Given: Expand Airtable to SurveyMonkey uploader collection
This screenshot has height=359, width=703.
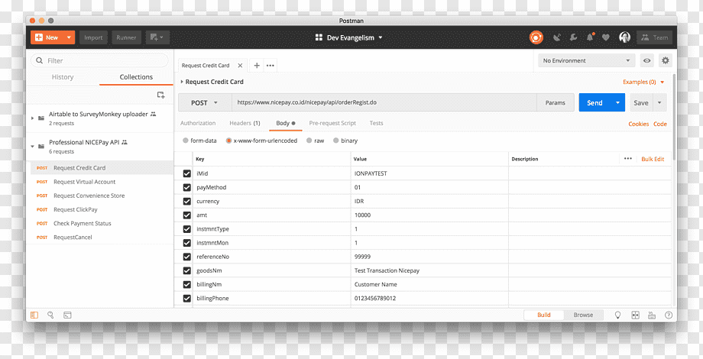Looking at the screenshot, I should 33,118.
